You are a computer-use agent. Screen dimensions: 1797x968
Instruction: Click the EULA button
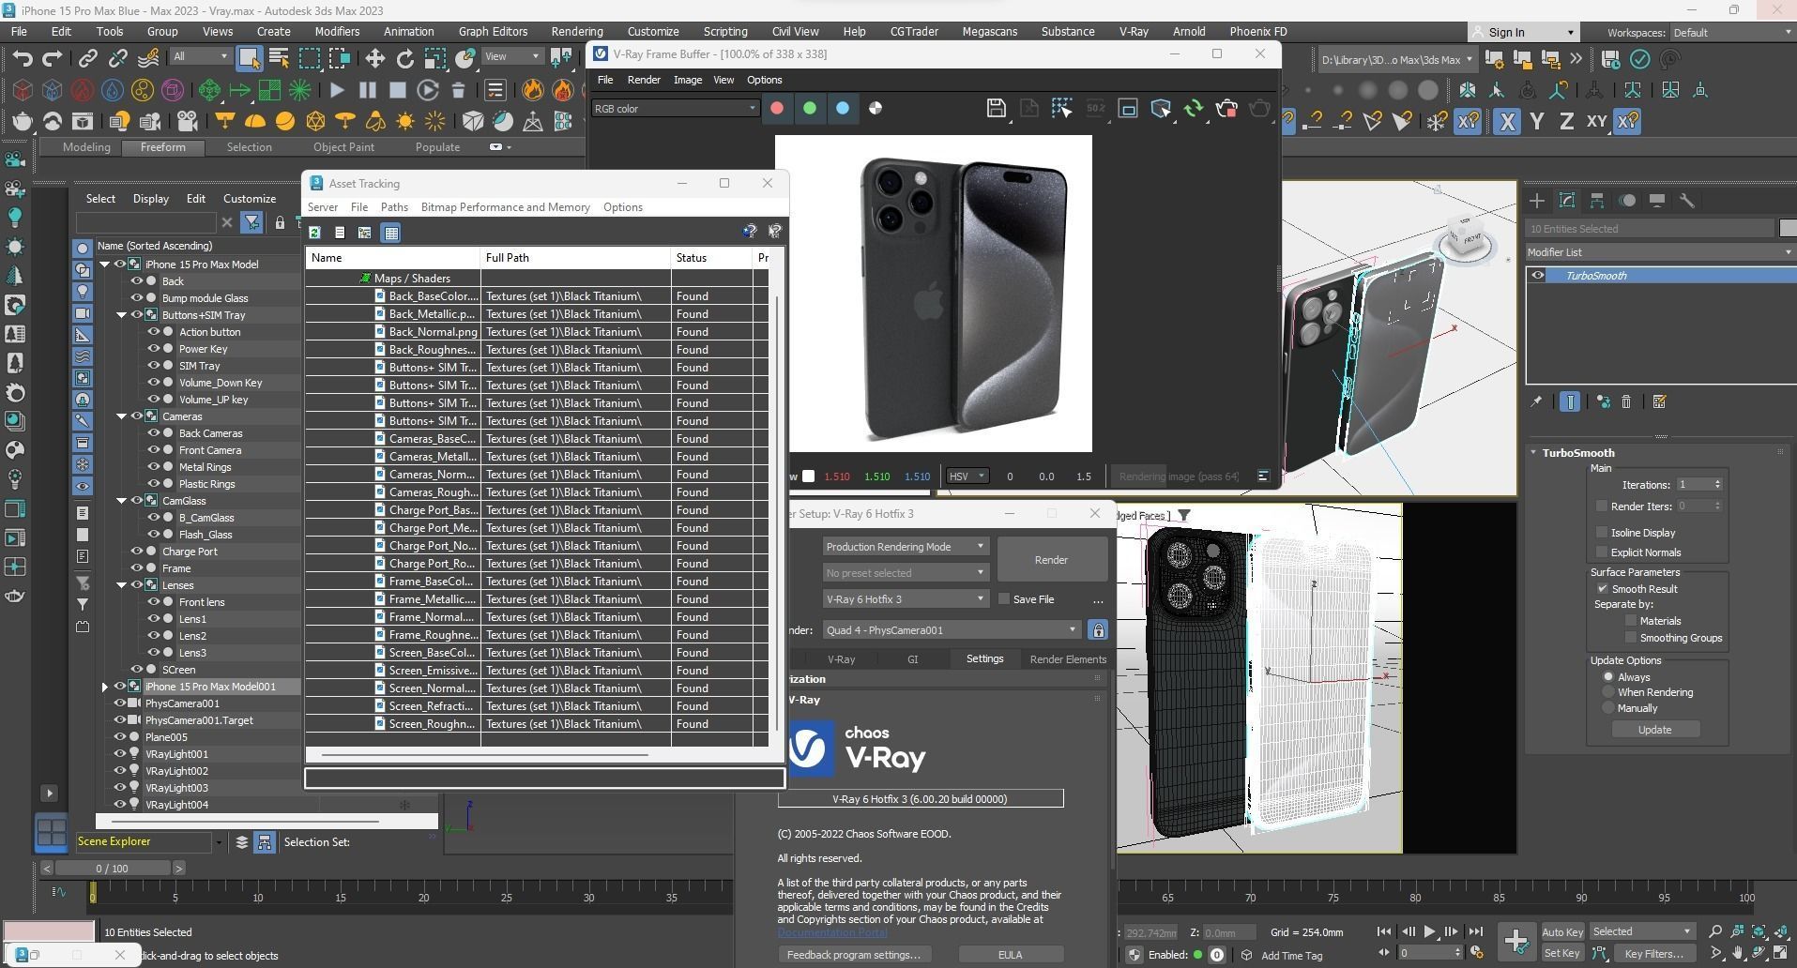1011,955
